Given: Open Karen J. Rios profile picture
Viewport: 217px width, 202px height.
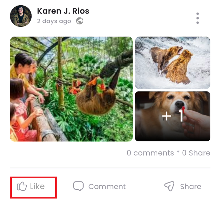Looking at the screenshot, I should (x=21, y=16).
